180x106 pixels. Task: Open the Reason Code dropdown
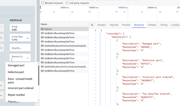pyautogui.click(x=28, y=58)
